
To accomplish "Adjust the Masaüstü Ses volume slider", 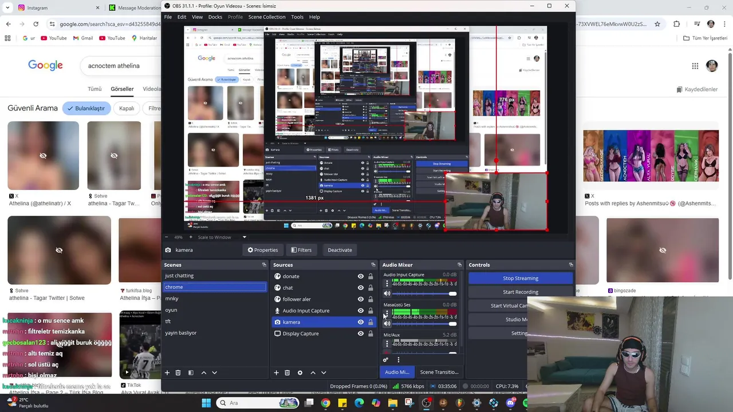I will click(x=425, y=323).
